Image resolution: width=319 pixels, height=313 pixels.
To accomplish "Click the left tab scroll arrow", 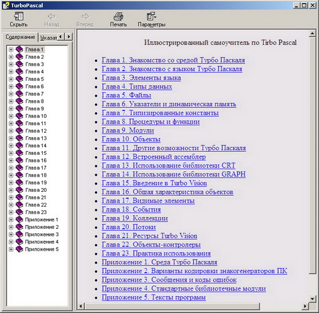I will (x=61, y=36).
